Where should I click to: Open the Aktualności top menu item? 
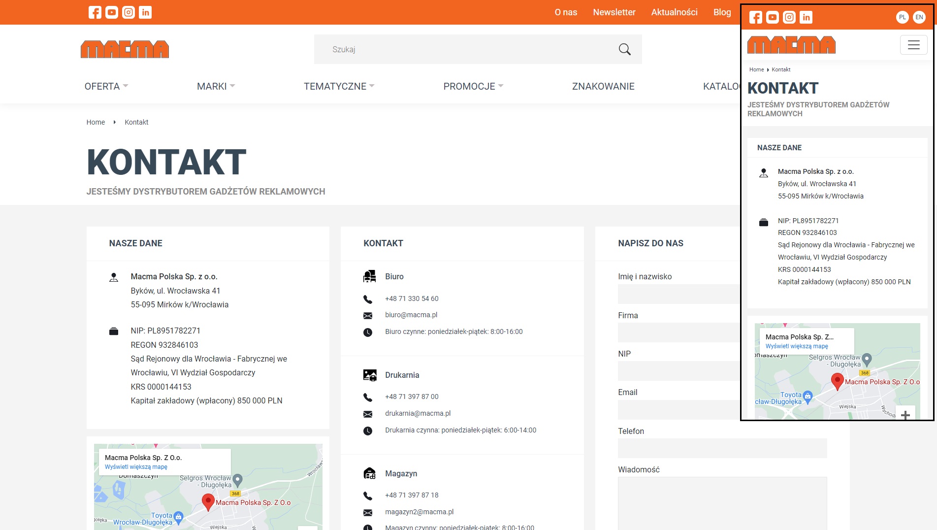(x=674, y=12)
